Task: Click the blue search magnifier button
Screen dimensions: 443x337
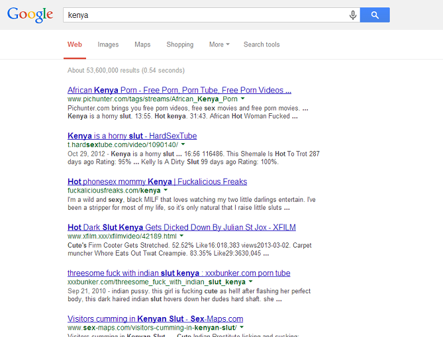Action: (x=375, y=15)
